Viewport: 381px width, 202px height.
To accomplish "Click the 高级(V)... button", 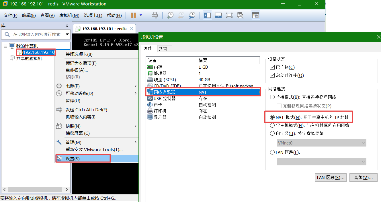I will (364, 177).
